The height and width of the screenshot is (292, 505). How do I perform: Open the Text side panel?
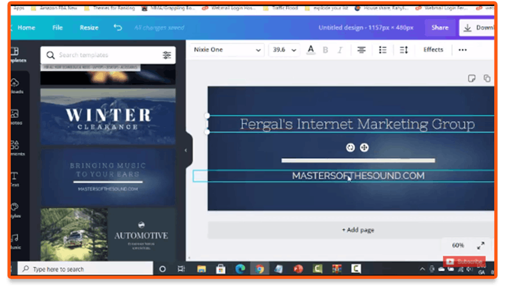pyautogui.click(x=15, y=179)
